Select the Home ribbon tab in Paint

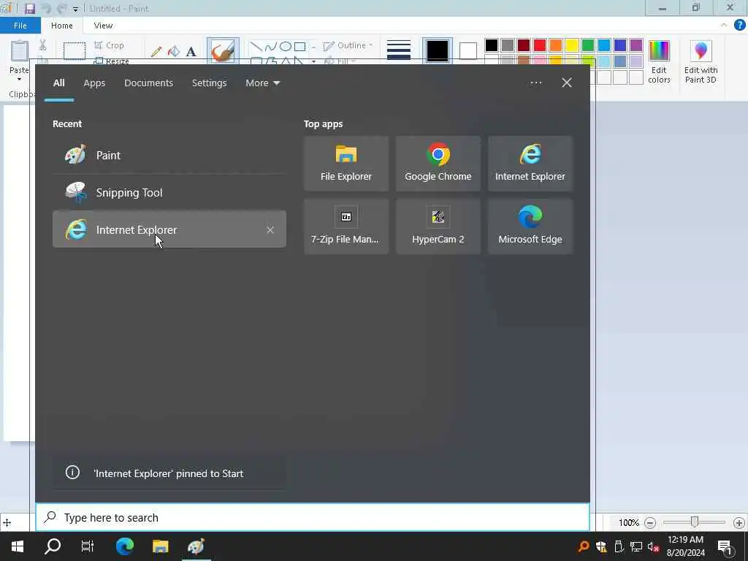[x=61, y=26]
